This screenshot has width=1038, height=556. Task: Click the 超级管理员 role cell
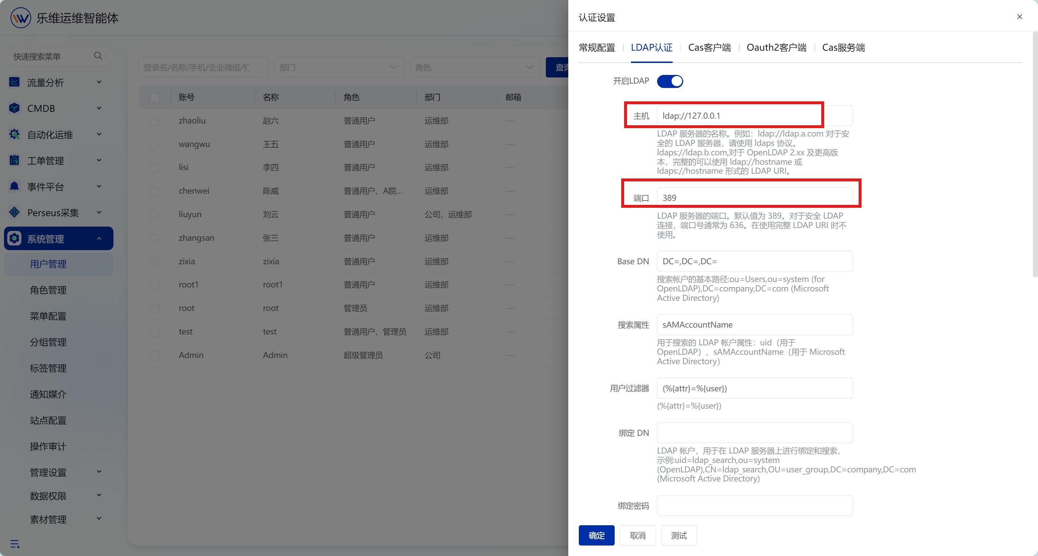(x=363, y=355)
